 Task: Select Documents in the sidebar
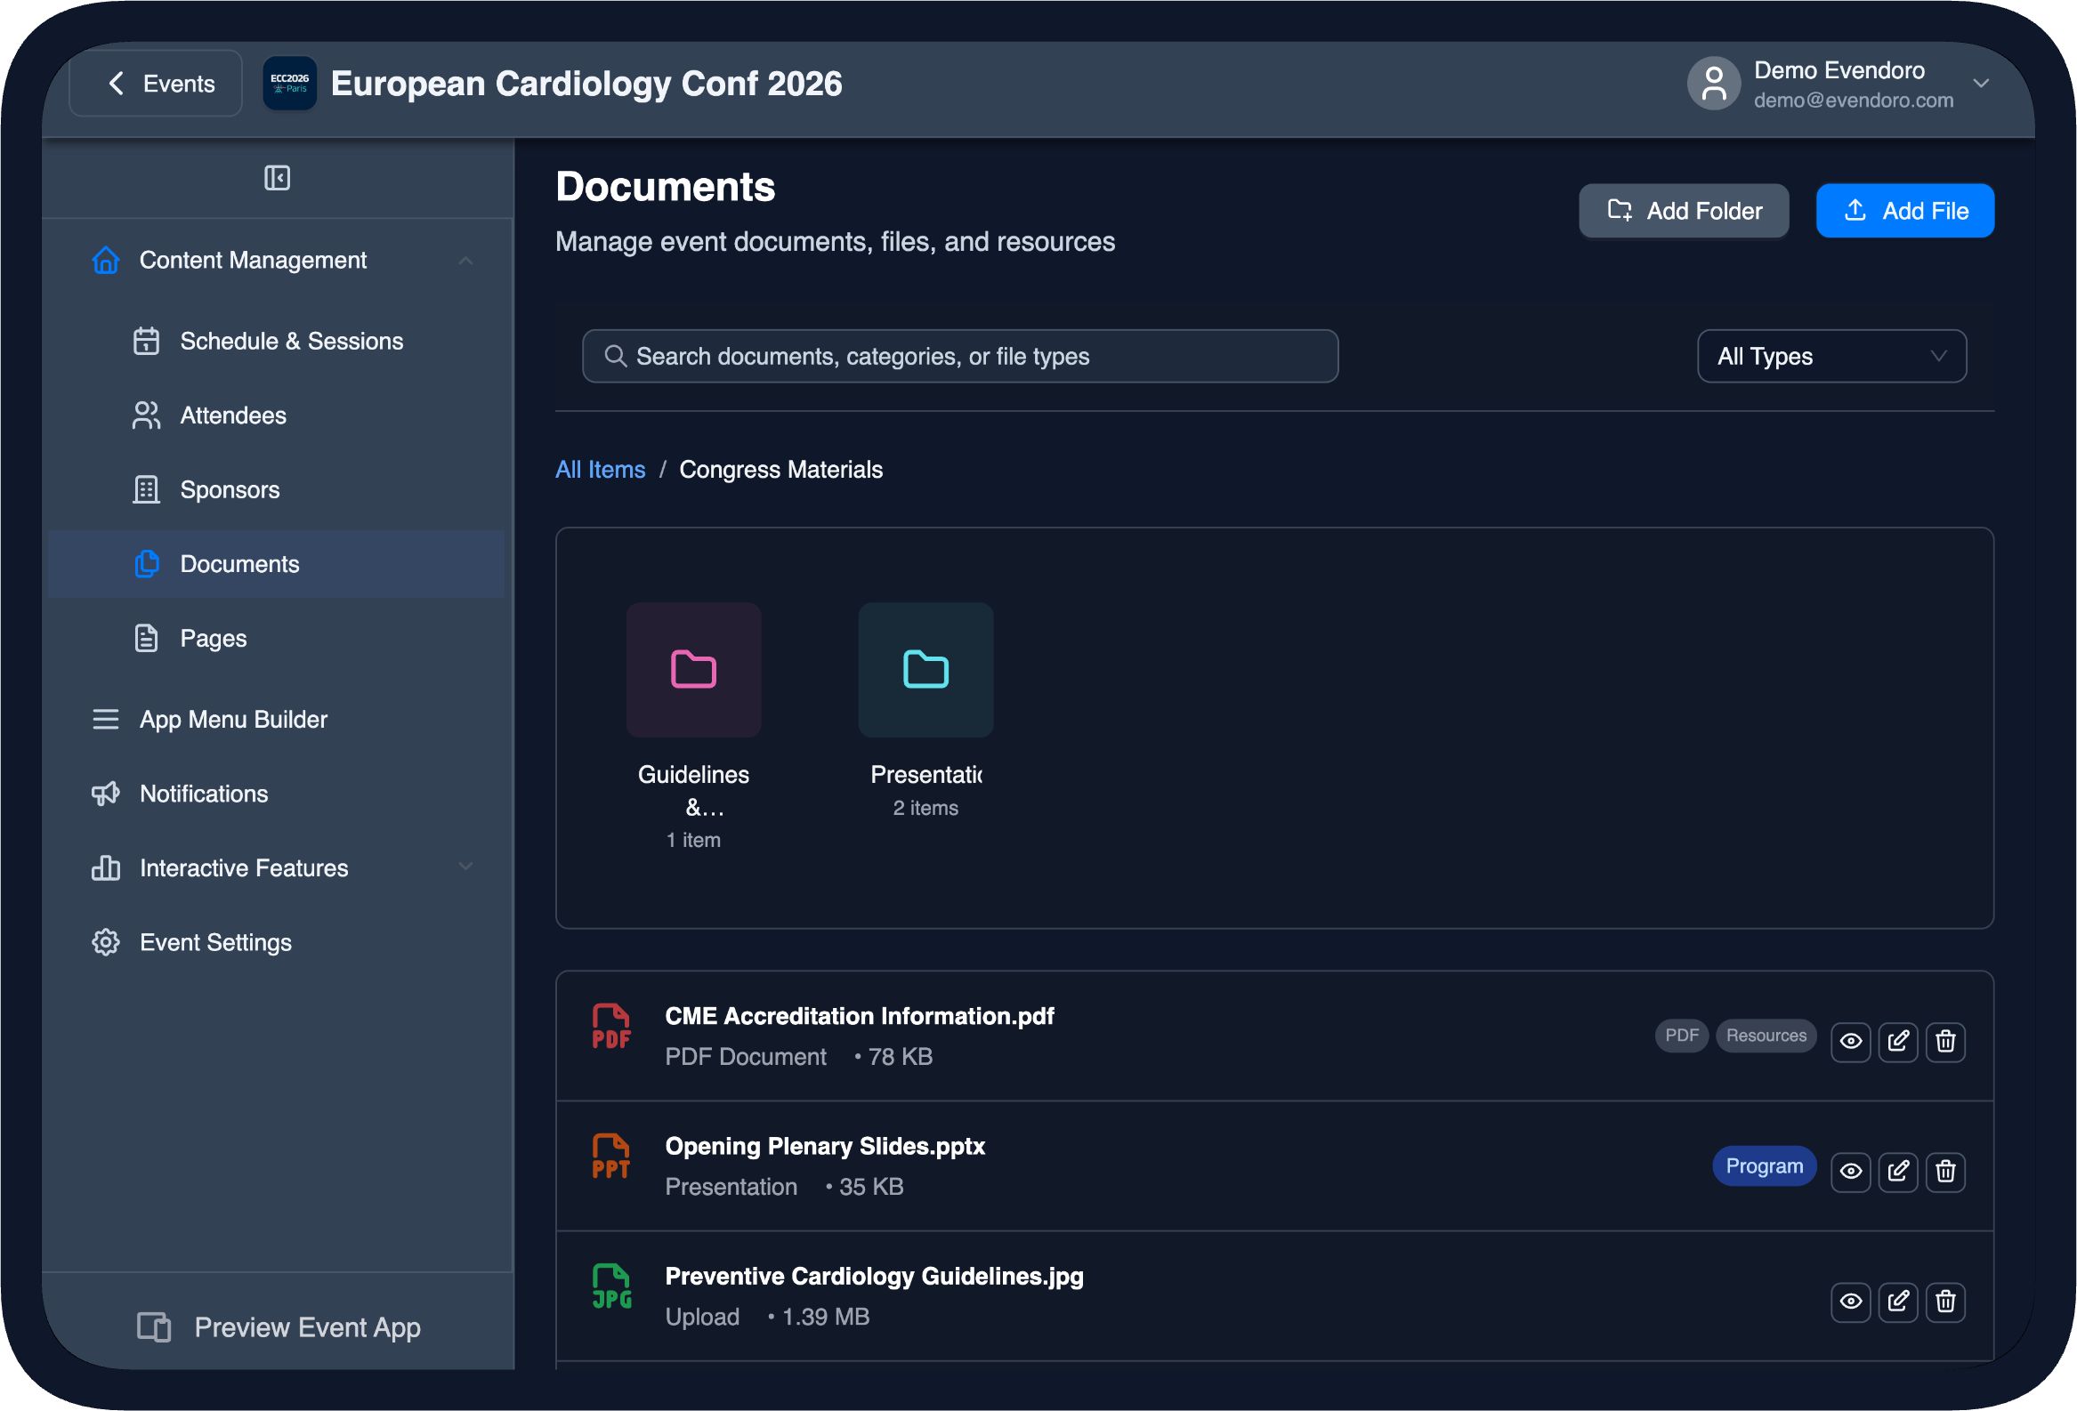(277, 564)
